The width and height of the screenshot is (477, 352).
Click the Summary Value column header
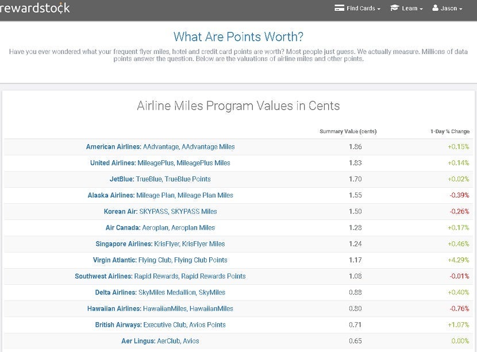[x=348, y=131]
